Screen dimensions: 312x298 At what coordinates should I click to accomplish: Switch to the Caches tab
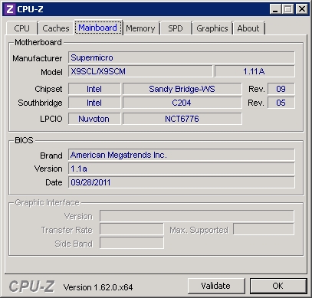(x=56, y=28)
